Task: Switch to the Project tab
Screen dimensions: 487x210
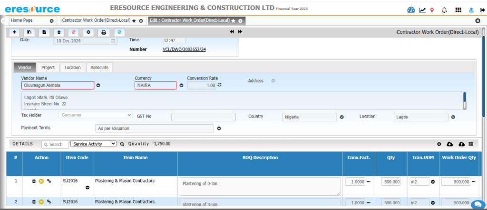Action: pos(48,67)
